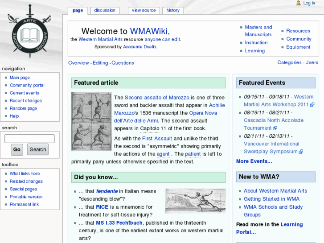The image size is (324, 243).
Task: Open the Community portal link
Action: pyautogui.click(x=27, y=85)
